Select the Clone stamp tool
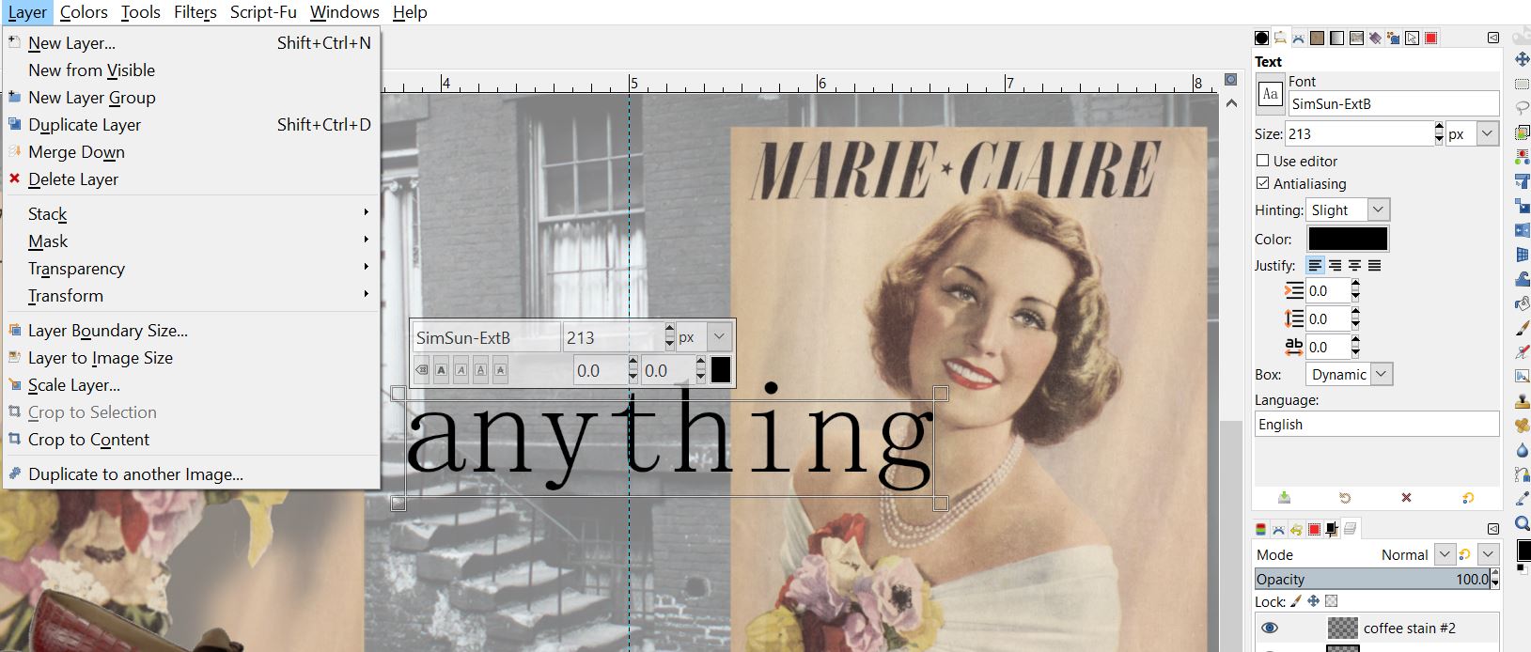The height and width of the screenshot is (652, 1531). click(1522, 401)
